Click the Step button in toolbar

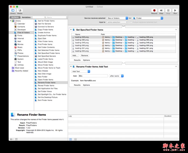point(161,10)
